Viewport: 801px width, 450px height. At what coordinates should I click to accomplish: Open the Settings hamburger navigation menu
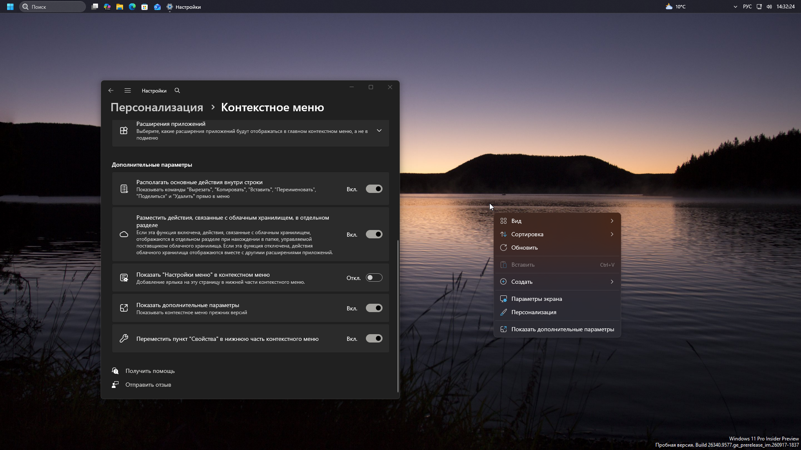[x=128, y=90]
